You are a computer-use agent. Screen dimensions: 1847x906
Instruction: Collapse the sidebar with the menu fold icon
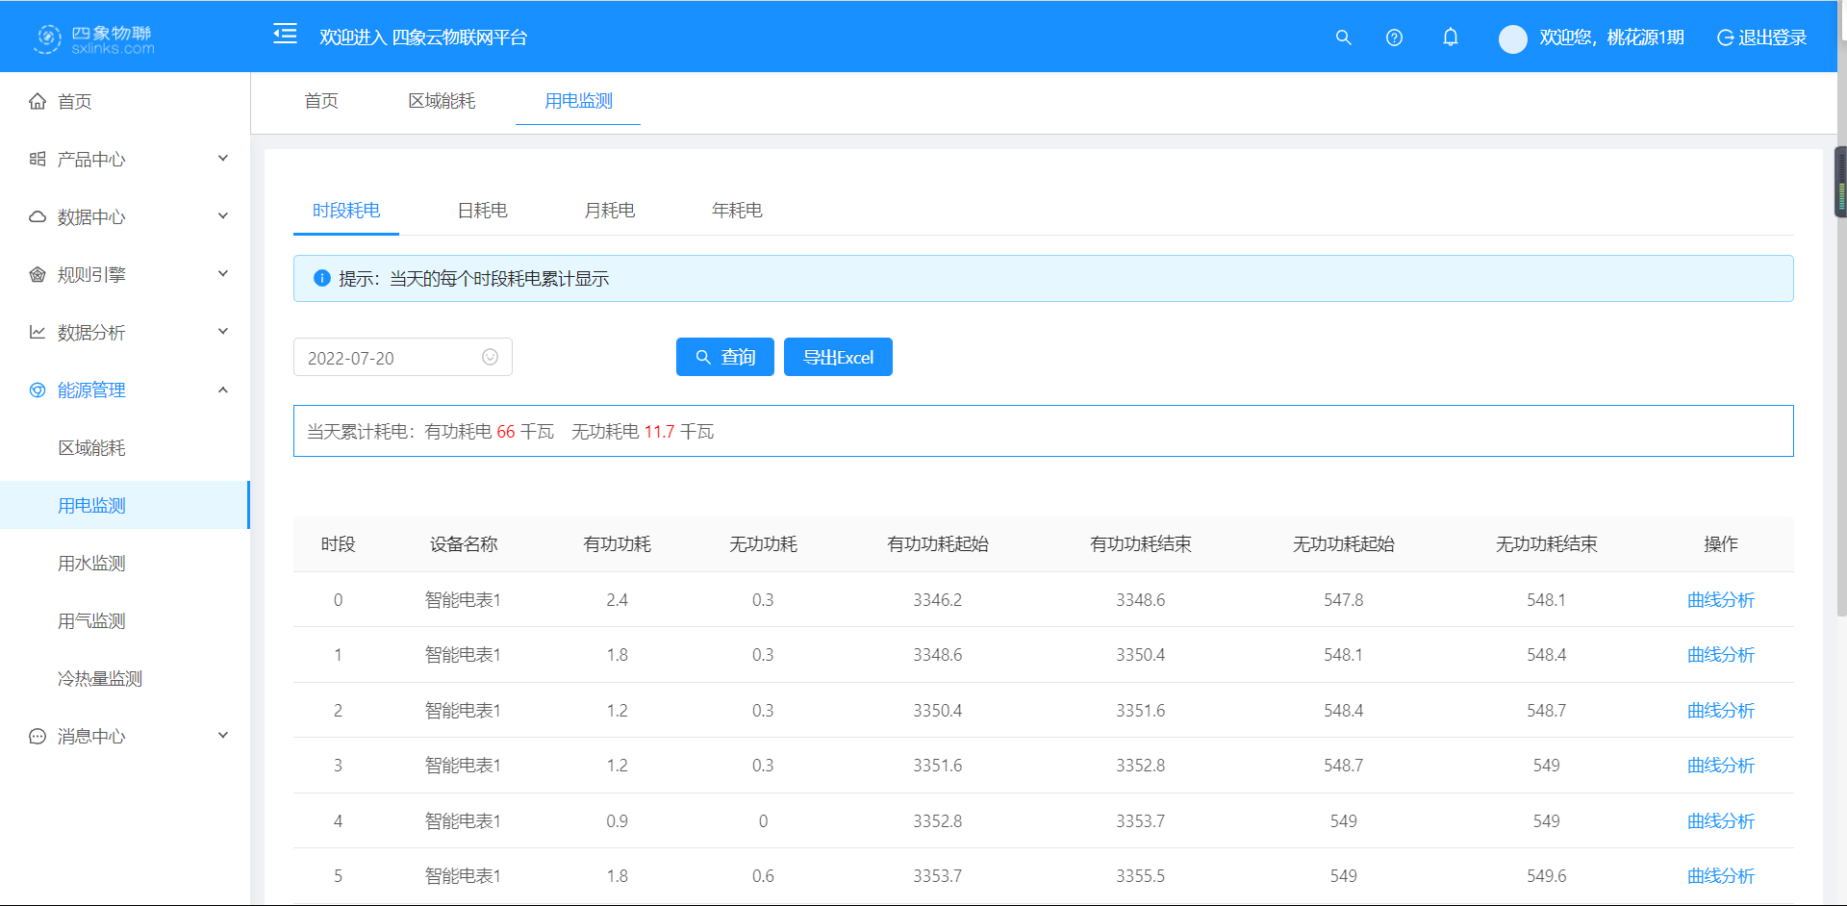tap(285, 35)
